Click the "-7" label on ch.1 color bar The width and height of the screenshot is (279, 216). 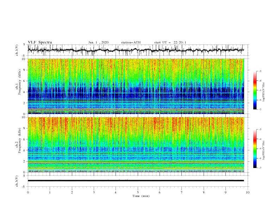tap(260, 110)
